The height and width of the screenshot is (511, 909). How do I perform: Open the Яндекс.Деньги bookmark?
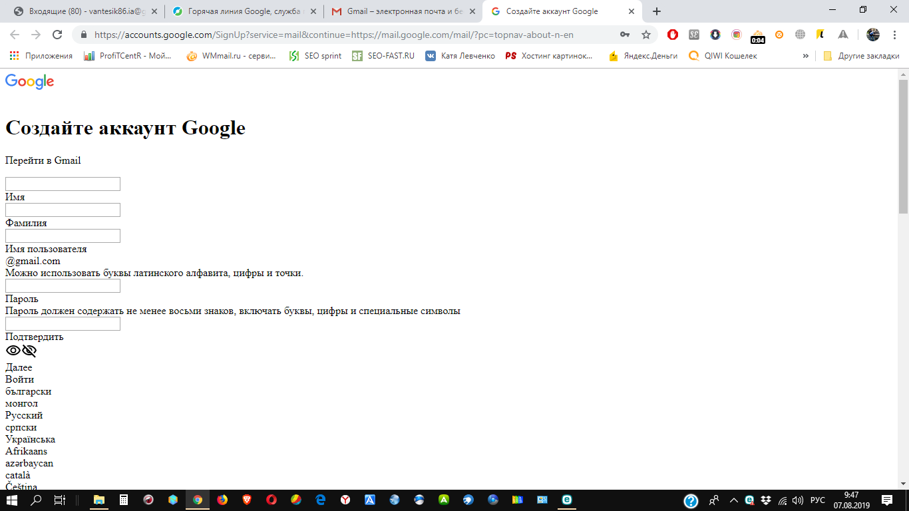click(643, 56)
